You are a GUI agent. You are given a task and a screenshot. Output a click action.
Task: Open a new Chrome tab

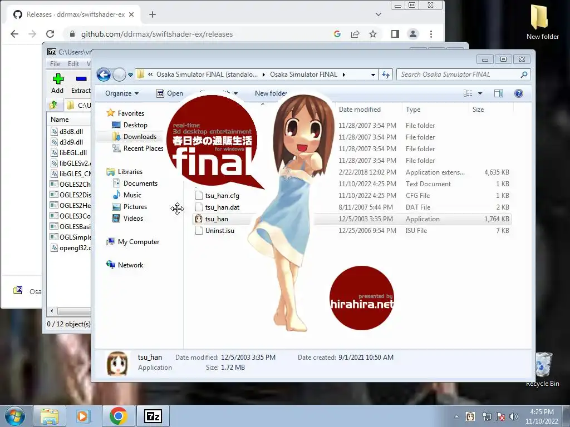tap(153, 14)
